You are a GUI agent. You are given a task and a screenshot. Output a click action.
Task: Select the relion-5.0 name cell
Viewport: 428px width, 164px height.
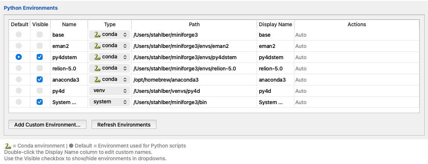69,68
